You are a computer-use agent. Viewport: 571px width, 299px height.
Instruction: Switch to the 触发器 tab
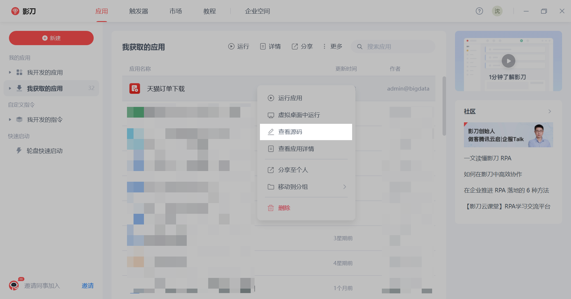139,11
